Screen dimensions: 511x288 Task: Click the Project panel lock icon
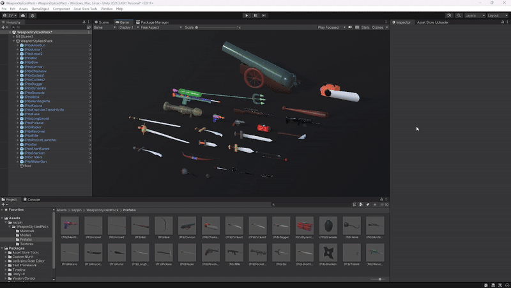click(381, 199)
